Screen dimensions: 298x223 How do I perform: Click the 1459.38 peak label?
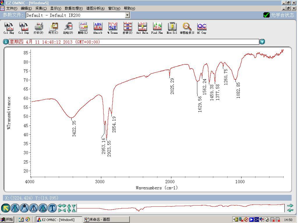pos(212,92)
